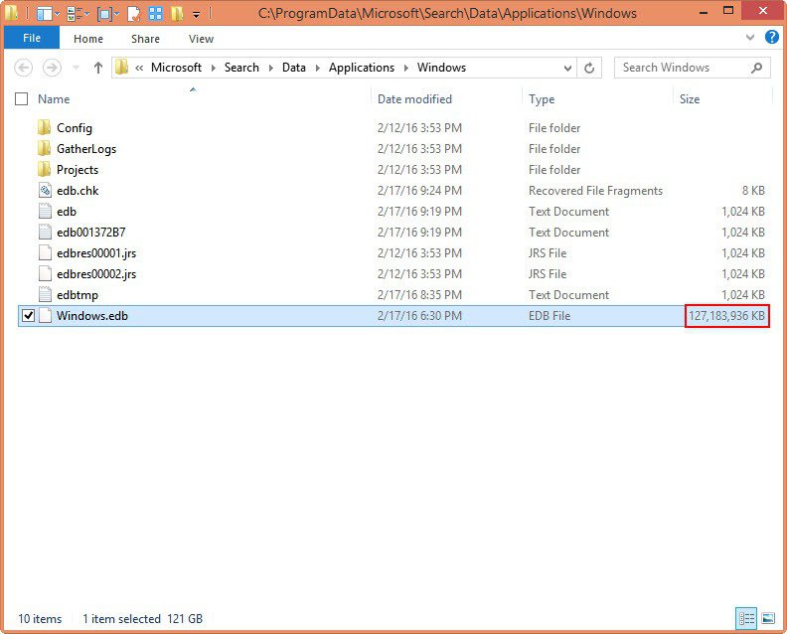Open Customize Quick Access Toolbar dropdown
This screenshot has height=634, width=787.
point(196,15)
